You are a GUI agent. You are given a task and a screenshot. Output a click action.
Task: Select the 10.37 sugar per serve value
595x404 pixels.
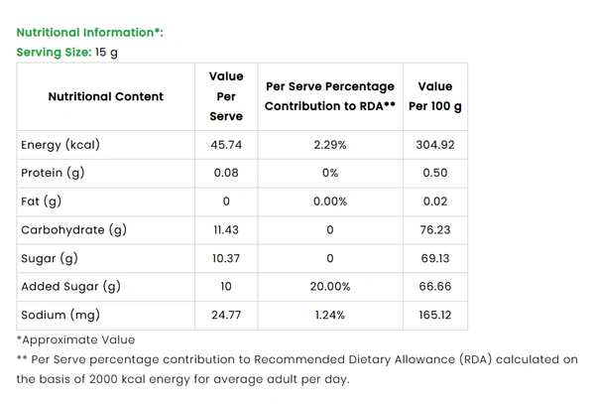[226, 258]
